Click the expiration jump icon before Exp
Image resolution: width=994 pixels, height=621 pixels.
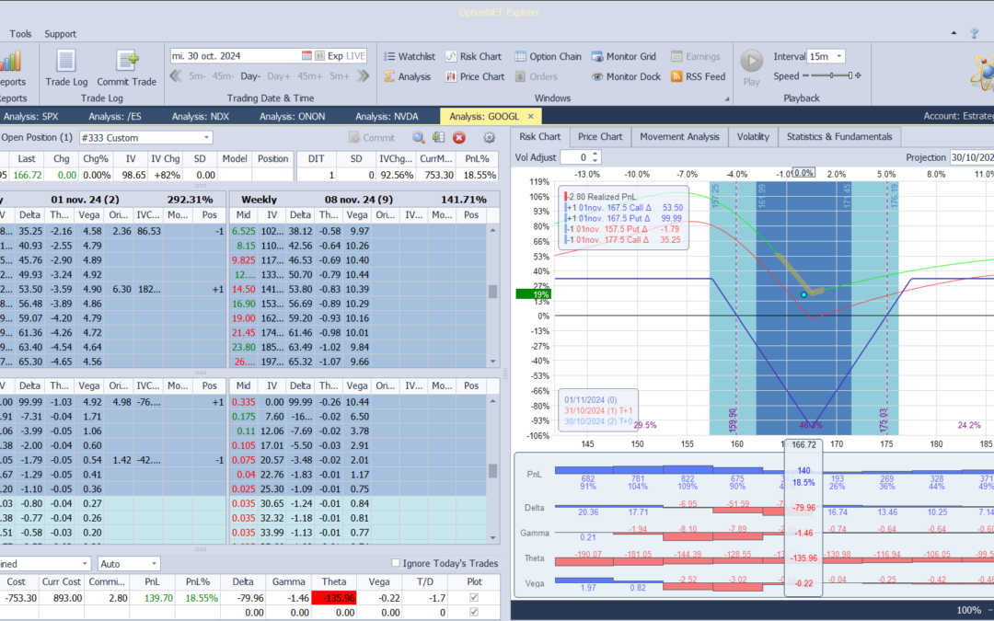tap(319, 56)
